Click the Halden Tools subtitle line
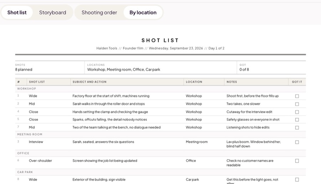Viewport: 321px width, 184px height. point(160,48)
